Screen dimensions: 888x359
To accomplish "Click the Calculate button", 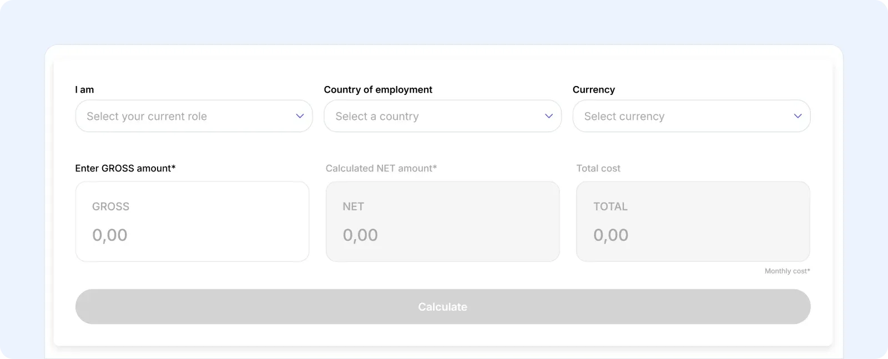I will click(443, 306).
